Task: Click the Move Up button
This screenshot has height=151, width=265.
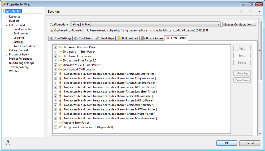Action: pyautogui.click(x=242, y=73)
